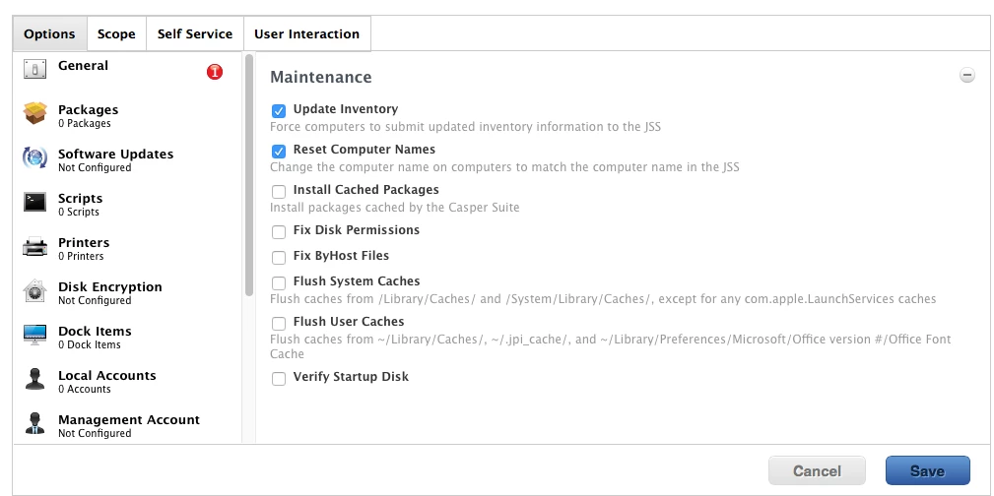Open the Self Service tab
Image resolution: width=994 pixels, height=496 pixels.
pyautogui.click(x=194, y=33)
